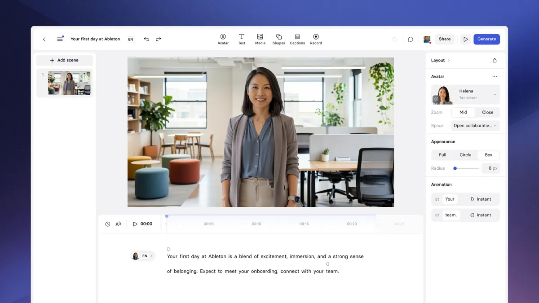Image resolution: width=539 pixels, height=303 pixels.
Task: Open the hamburger main menu
Action: (x=60, y=39)
